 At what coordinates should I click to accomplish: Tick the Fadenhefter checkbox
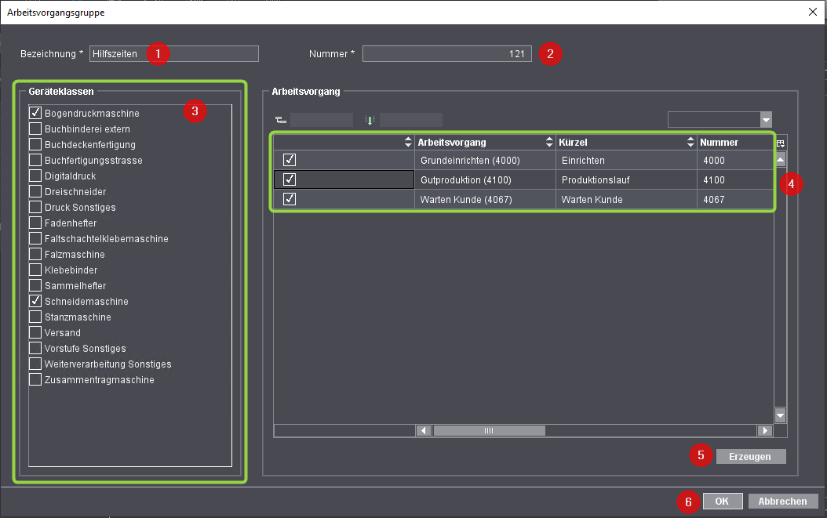coord(35,223)
